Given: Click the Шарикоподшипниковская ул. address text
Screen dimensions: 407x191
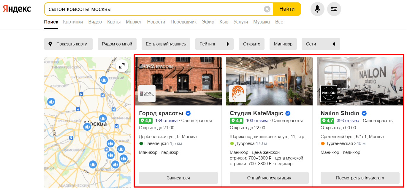Looking at the screenshot, I should (269, 137).
